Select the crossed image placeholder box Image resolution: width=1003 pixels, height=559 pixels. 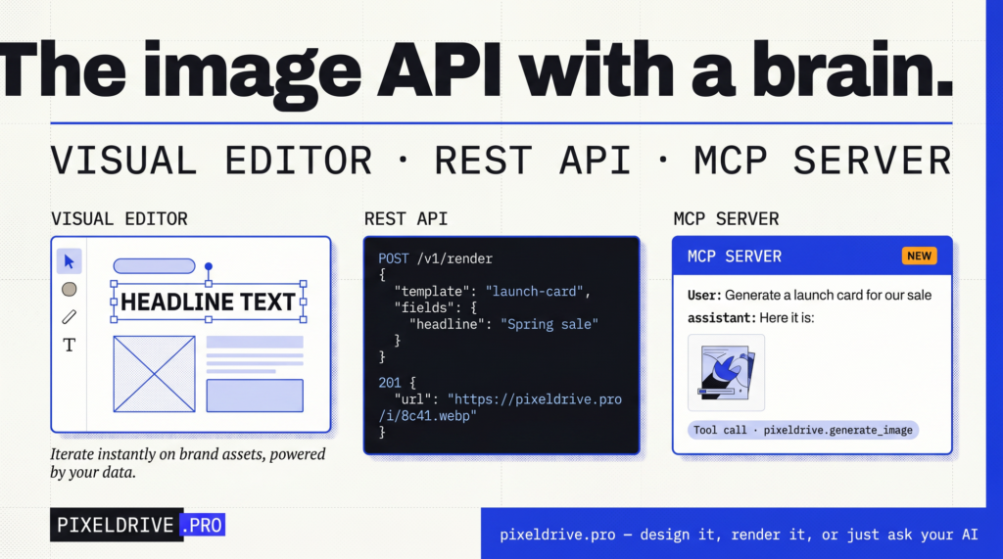154,374
